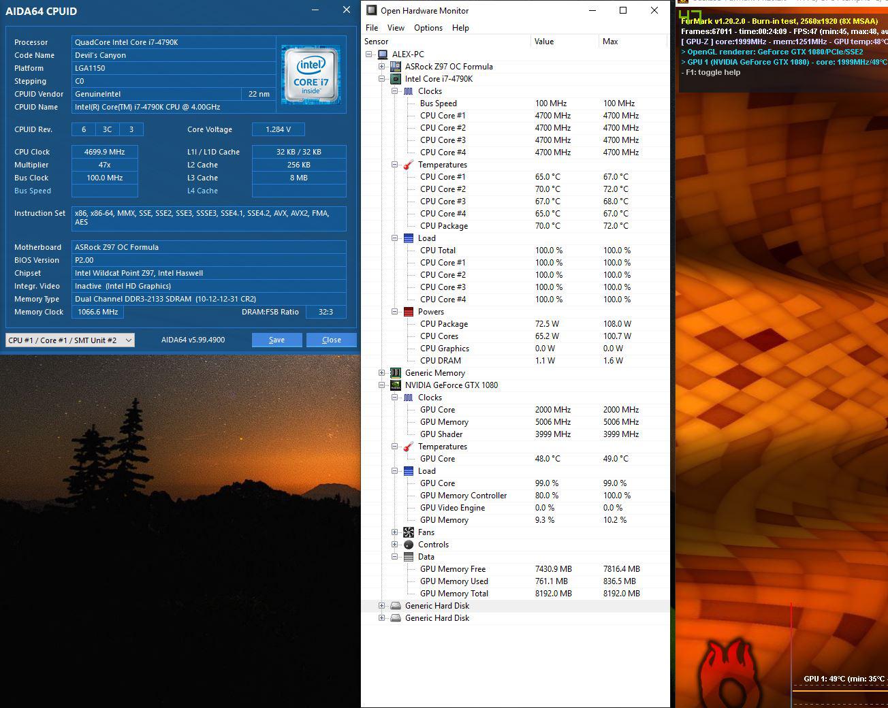Click the CPU chip icon beside Intel Core i7-4790K
The width and height of the screenshot is (888, 708).
tap(395, 79)
